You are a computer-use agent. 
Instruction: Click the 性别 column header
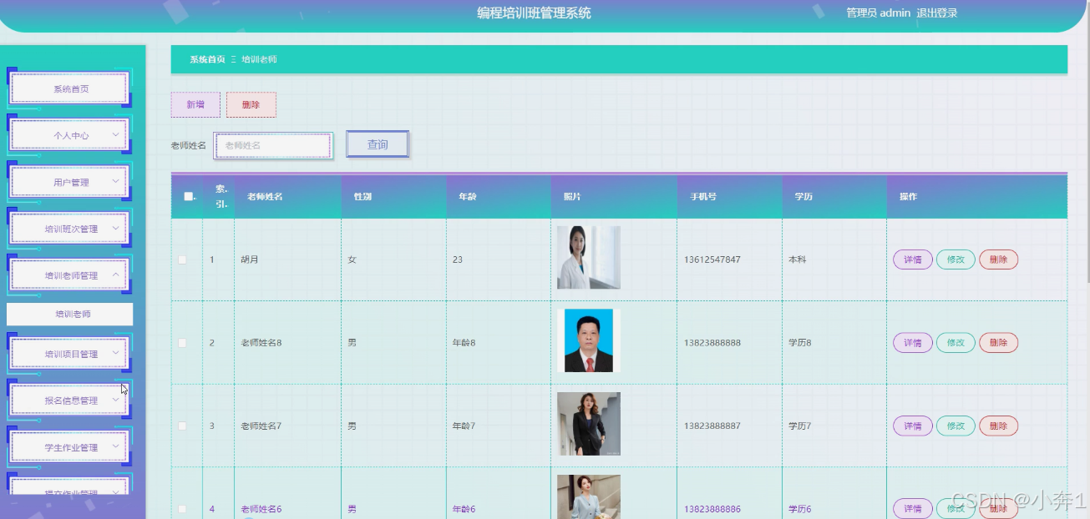pyautogui.click(x=362, y=197)
